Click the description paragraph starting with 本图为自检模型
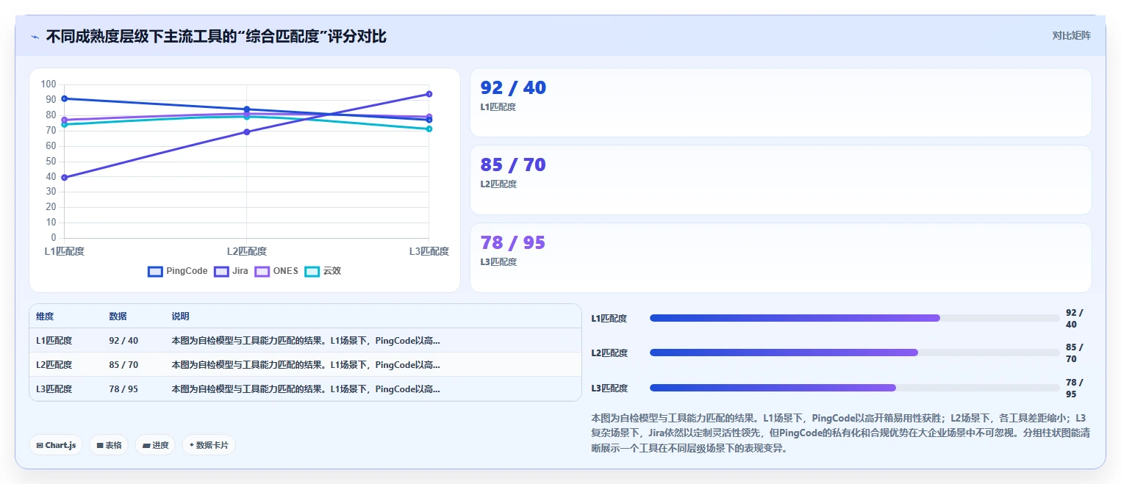 tap(841, 433)
